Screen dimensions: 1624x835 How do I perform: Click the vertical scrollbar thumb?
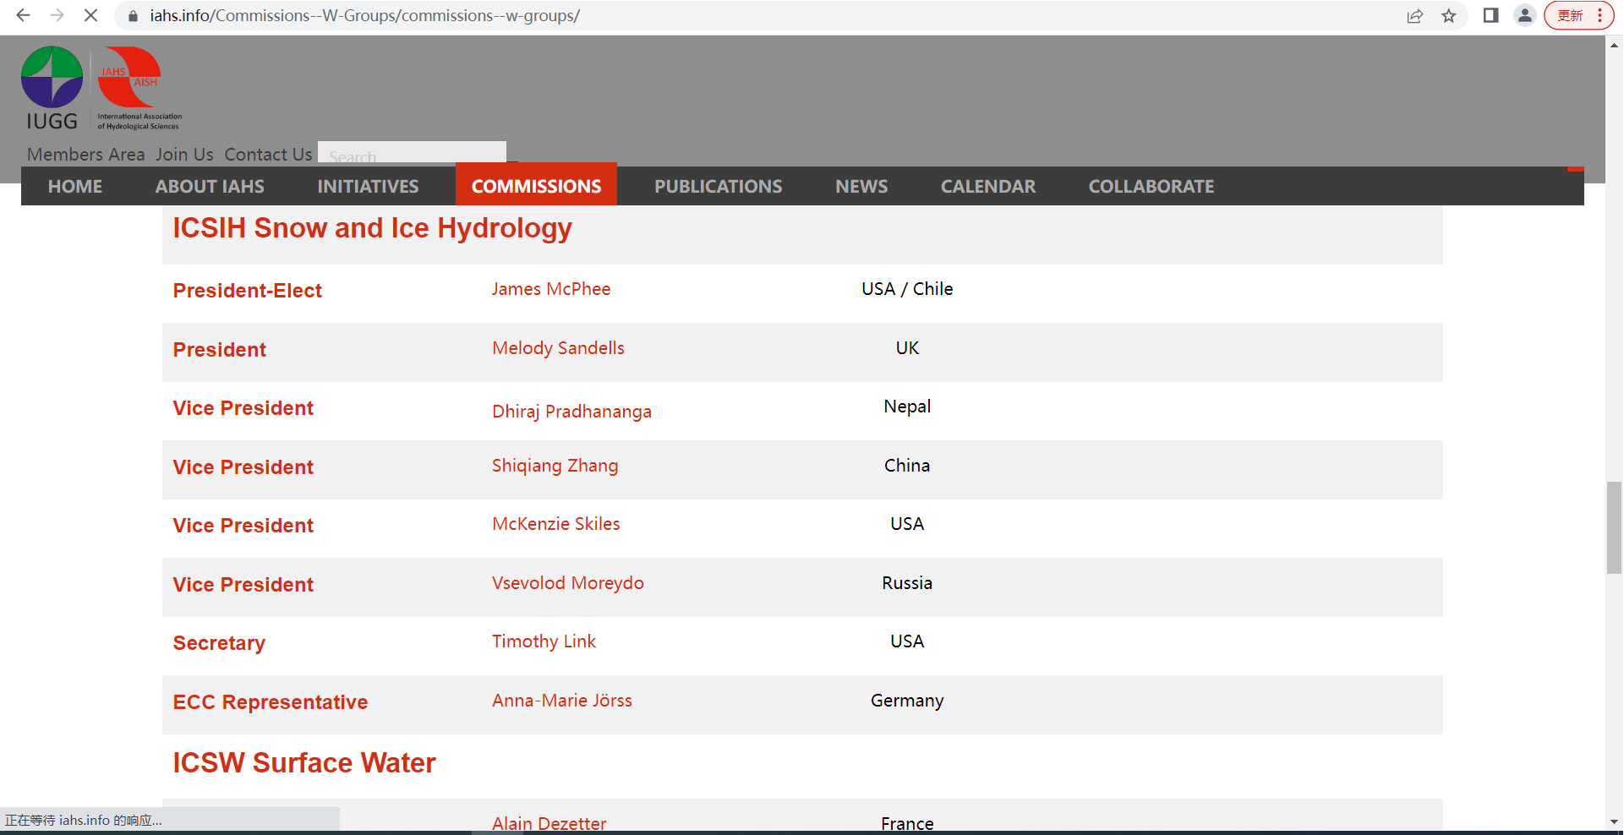click(x=1614, y=527)
